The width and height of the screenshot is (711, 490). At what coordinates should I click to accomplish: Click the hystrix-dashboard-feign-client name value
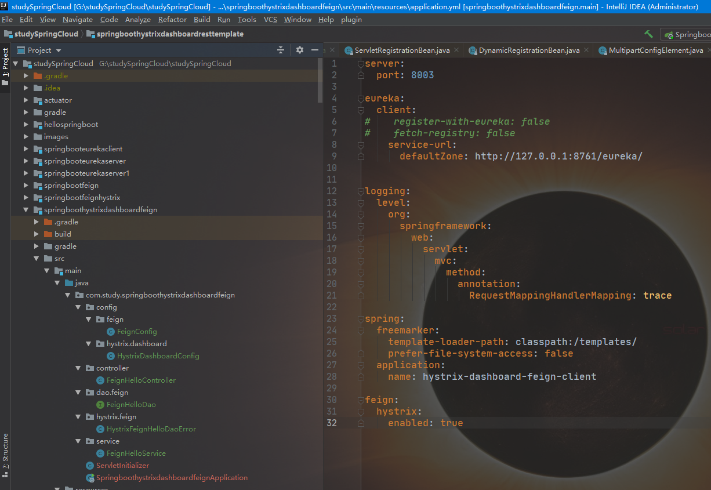509,377
